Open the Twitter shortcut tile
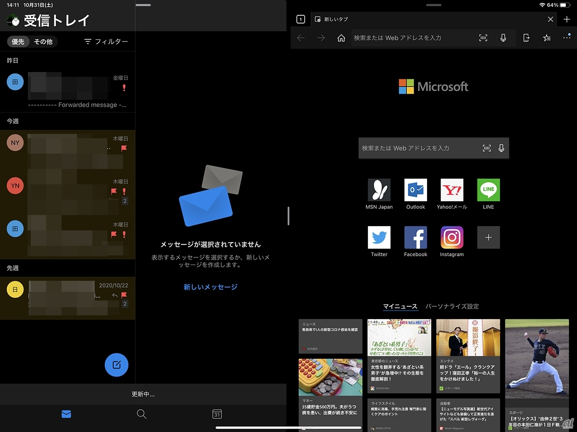577x432 pixels. coord(379,238)
